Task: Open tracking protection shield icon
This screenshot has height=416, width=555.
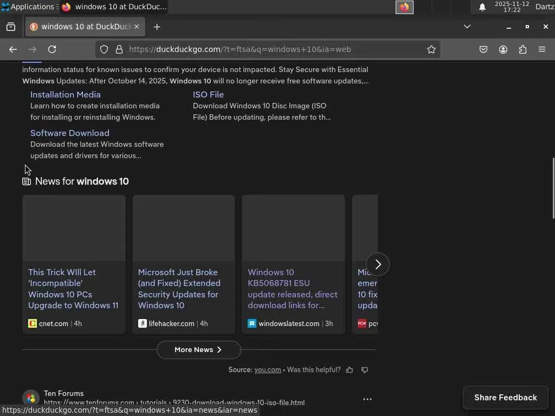Action: click(104, 49)
